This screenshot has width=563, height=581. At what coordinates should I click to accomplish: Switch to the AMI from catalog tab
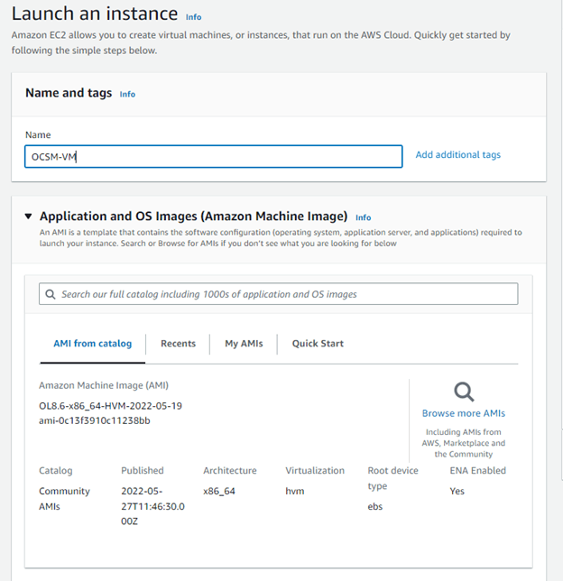[x=92, y=344]
